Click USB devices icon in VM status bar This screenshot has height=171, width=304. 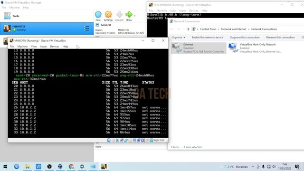coord(126,140)
